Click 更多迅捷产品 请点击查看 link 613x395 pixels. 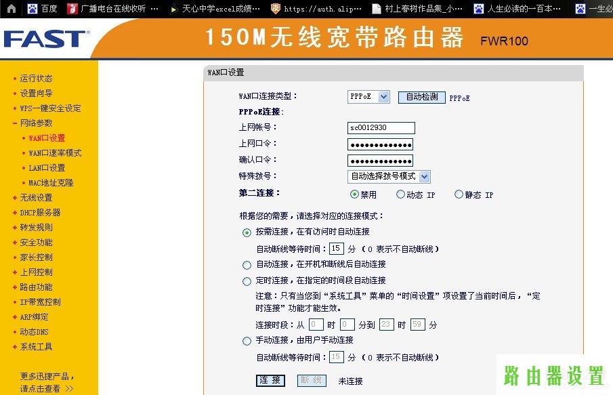coord(47,383)
